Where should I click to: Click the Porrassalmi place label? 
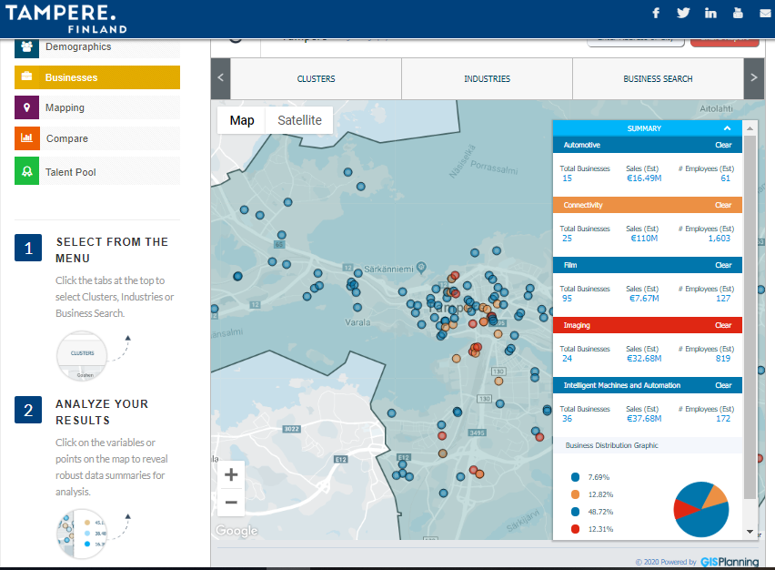494,168
